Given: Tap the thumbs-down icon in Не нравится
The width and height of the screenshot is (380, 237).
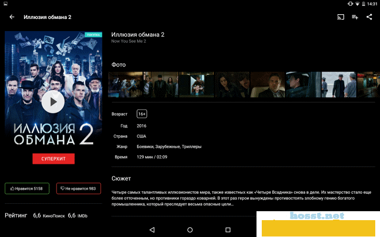Looking at the screenshot, I should click(x=62, y=189).
